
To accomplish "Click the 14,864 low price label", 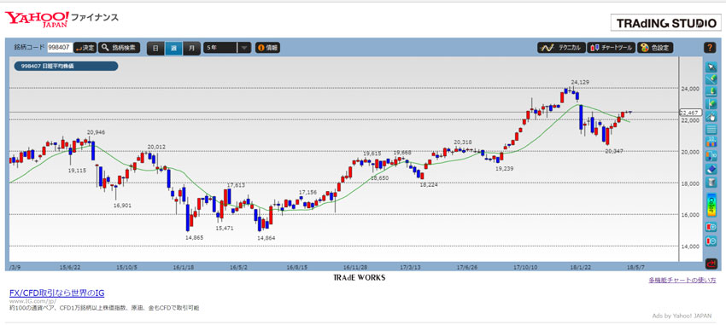I will [x=266, y=238].
